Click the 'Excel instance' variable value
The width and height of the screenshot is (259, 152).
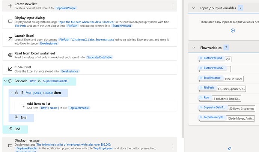click(233, 79)
